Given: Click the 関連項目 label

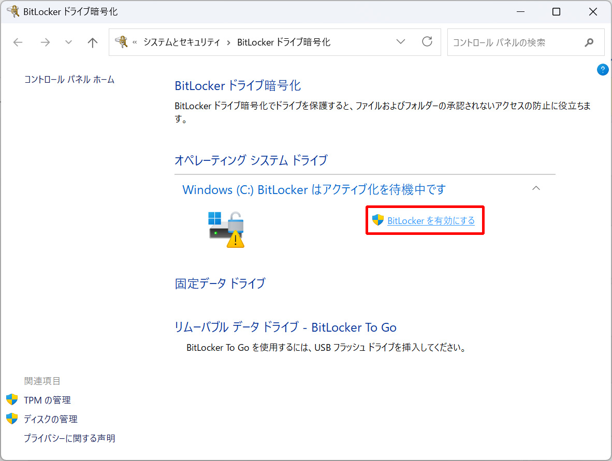Looking at the screenshot, I should [42, 381].
